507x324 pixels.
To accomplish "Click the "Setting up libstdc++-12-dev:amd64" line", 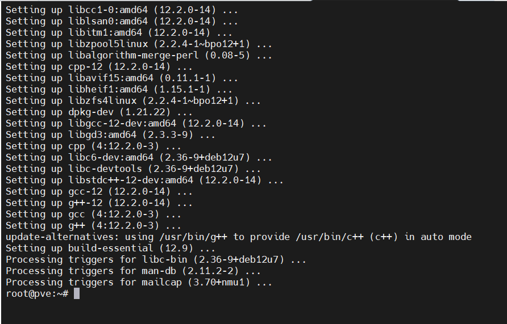I will [x=145, y=180].
